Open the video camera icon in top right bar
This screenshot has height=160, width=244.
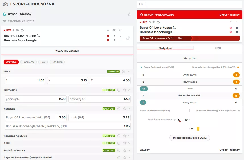click(141, 4)
